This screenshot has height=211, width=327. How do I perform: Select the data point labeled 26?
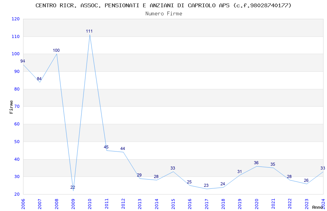click(x=306, y=180)
